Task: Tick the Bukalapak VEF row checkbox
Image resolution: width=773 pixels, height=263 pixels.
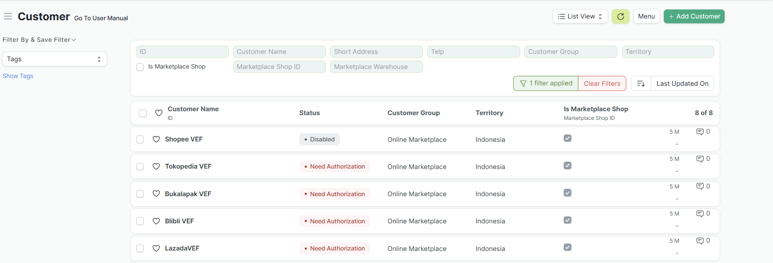Action: [140, 194]
